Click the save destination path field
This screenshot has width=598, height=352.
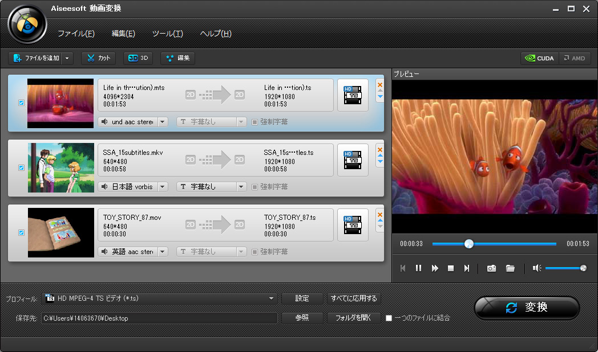coord(159,318)
